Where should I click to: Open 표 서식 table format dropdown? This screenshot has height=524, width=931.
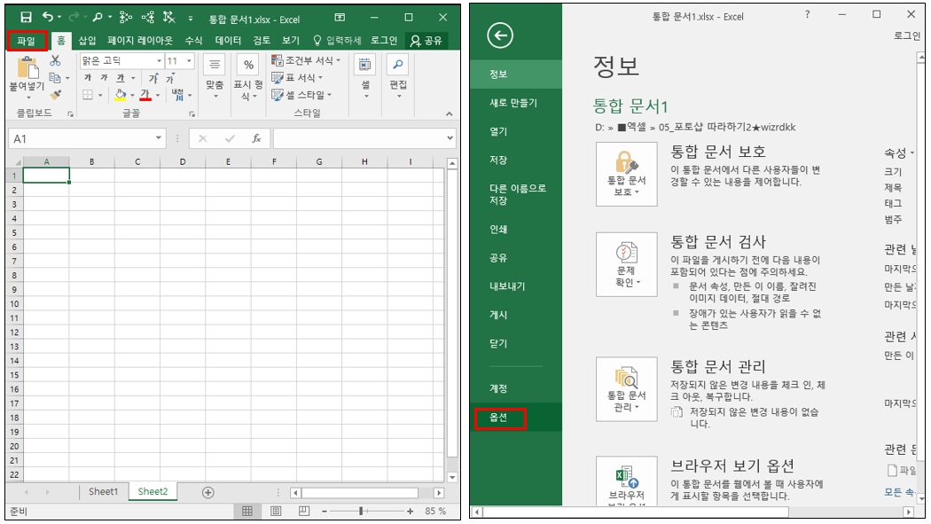point(297,78)
